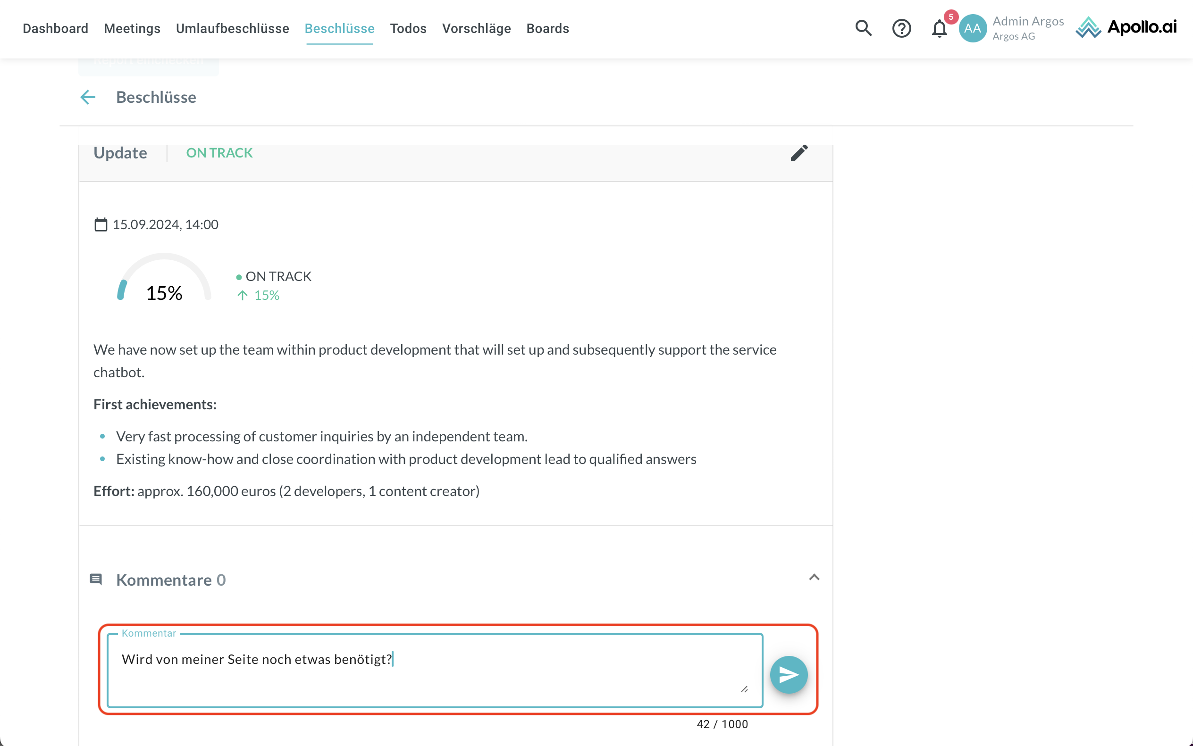Click the back arrow beside Beschlüsse
This screenshot has height=746, width=1193.
[x=88, y=97]
